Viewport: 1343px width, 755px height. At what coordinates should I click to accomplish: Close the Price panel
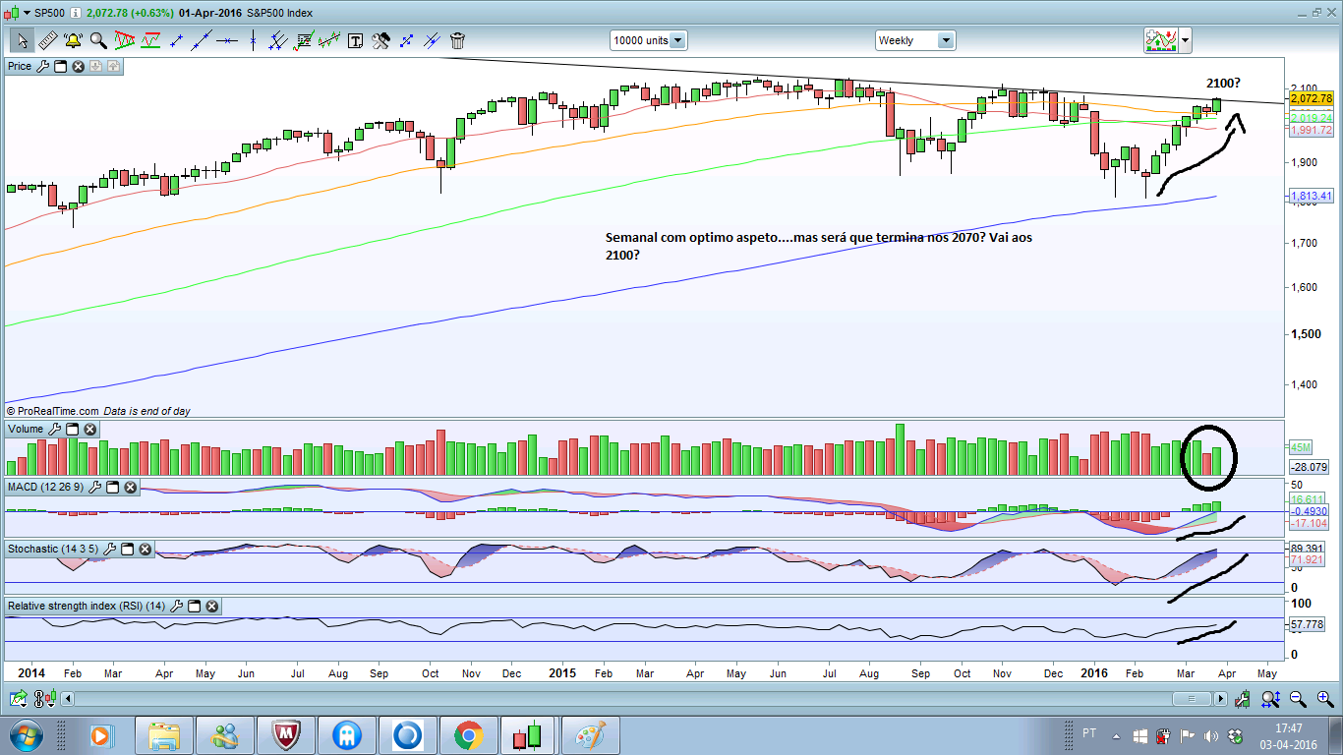click(x=78, y=66)
